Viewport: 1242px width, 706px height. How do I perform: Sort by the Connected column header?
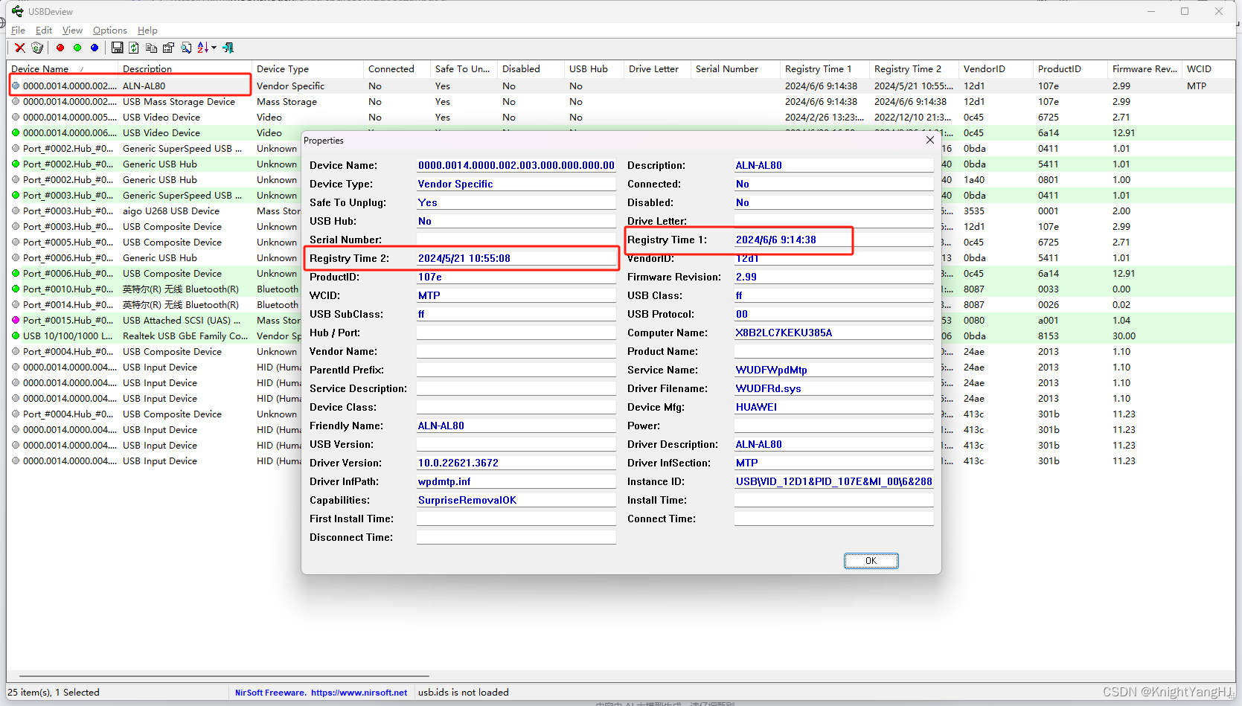coord(397,68)
